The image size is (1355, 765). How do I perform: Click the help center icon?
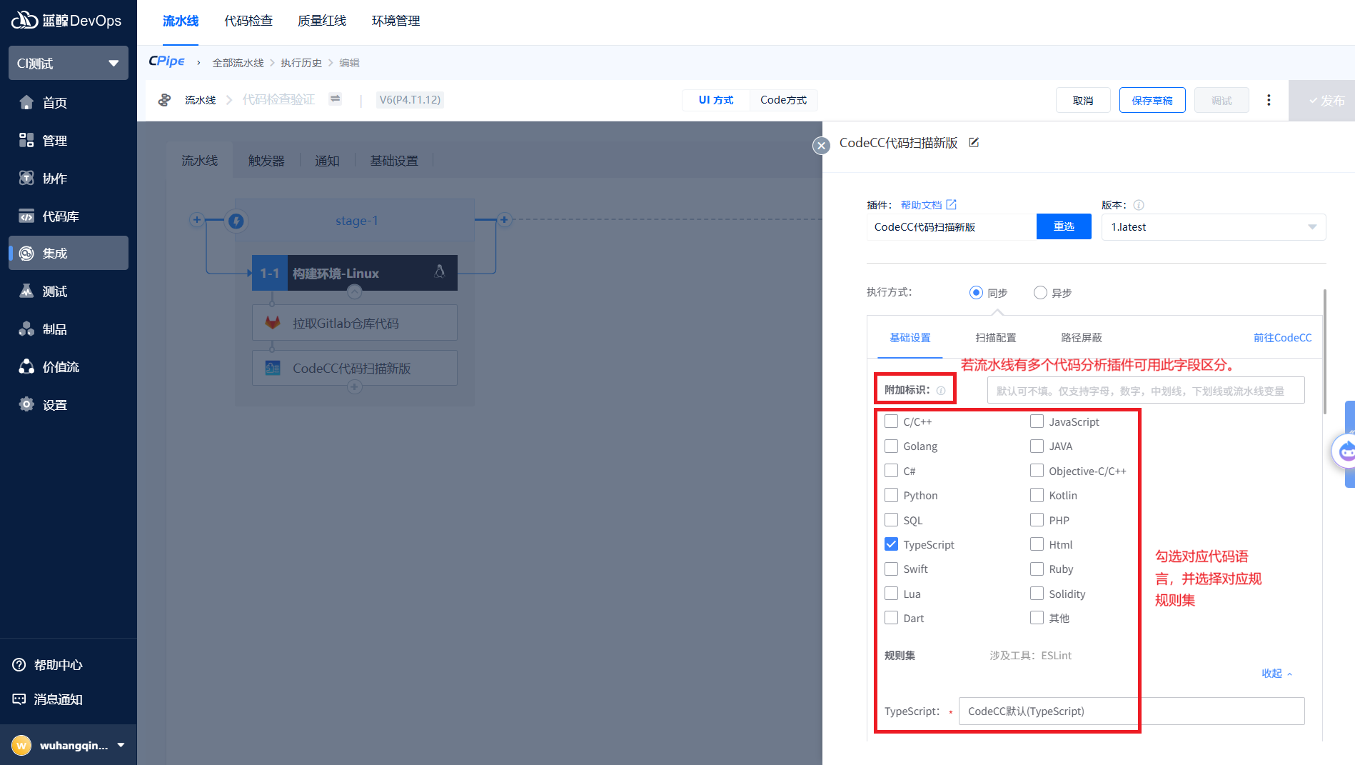tap(19, 665)
